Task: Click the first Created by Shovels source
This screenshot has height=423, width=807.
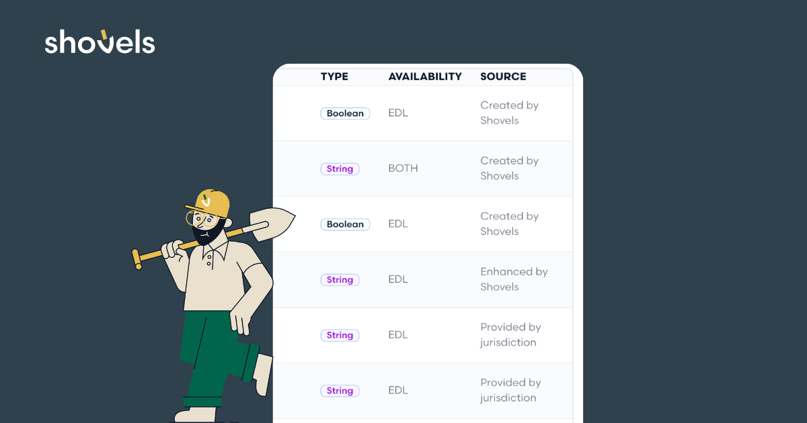Action: coord(509,113)
